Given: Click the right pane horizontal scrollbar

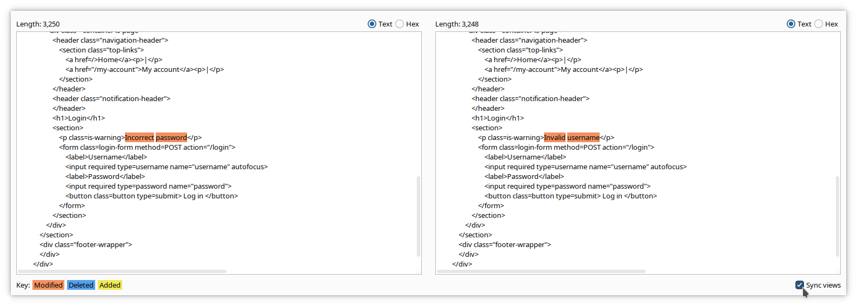Looking at the screenshot, I should click(541, 271).
